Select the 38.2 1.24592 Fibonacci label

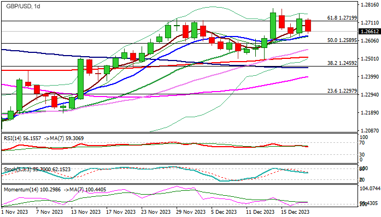(x=342, y=63)
